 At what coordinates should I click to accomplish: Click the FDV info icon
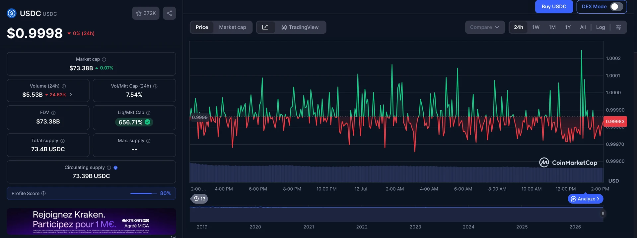click(53, 113)
